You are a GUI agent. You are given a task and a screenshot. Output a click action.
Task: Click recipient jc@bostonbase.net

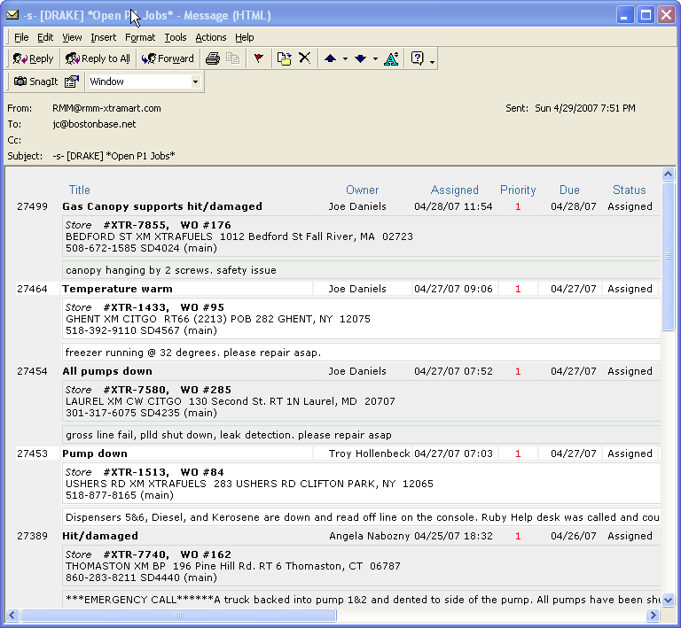[94, 124]
